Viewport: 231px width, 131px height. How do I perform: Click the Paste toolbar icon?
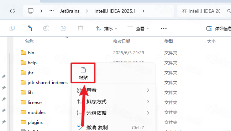tap(29, 28)
